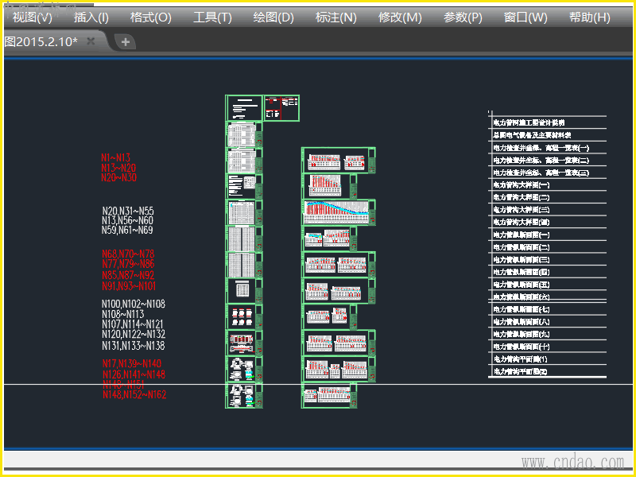636x477 pixels.
Task: Select the sheet with the cyan curved profile
Action: click(339, 212)
